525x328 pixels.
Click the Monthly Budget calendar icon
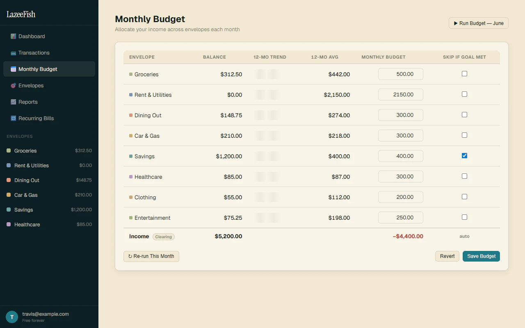coord(14,69)
